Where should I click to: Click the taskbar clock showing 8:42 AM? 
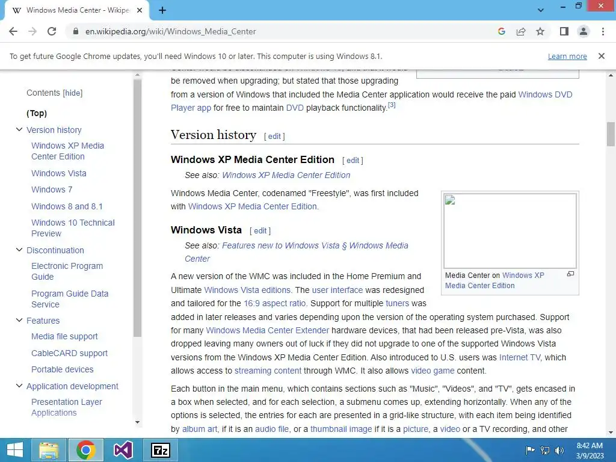tap(590, 451)
